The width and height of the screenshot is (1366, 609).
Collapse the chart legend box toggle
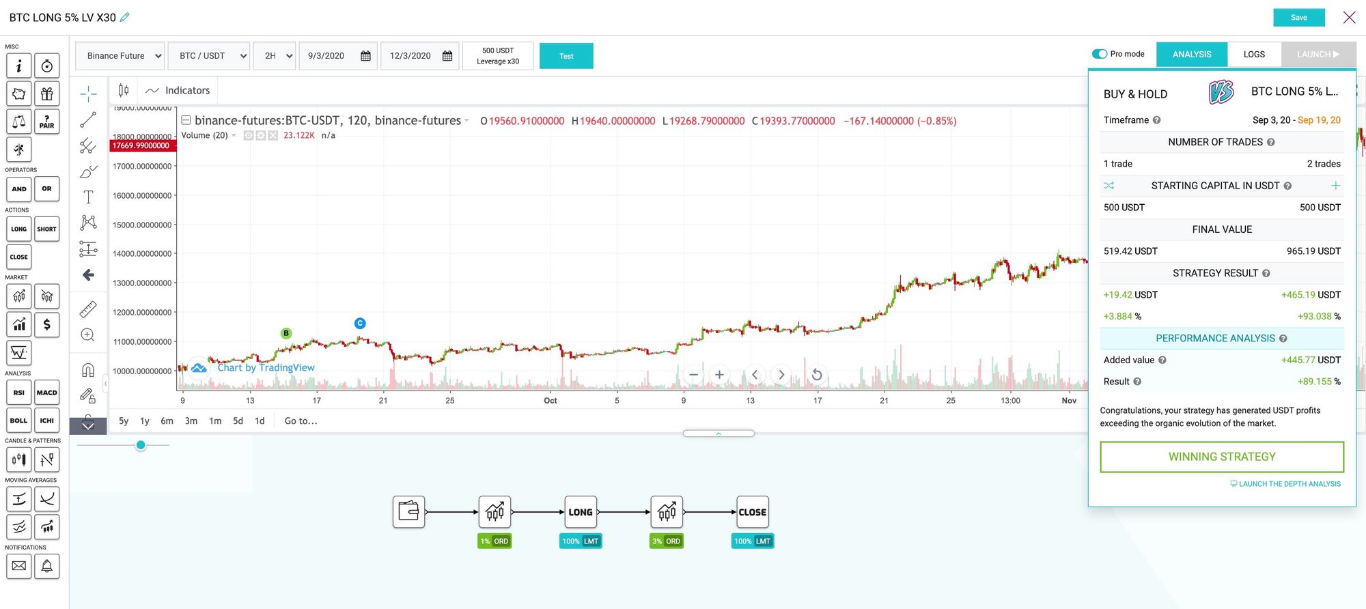pos(185,121)
